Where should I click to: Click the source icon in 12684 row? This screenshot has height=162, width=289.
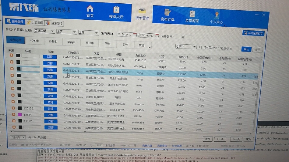(13, 114)
